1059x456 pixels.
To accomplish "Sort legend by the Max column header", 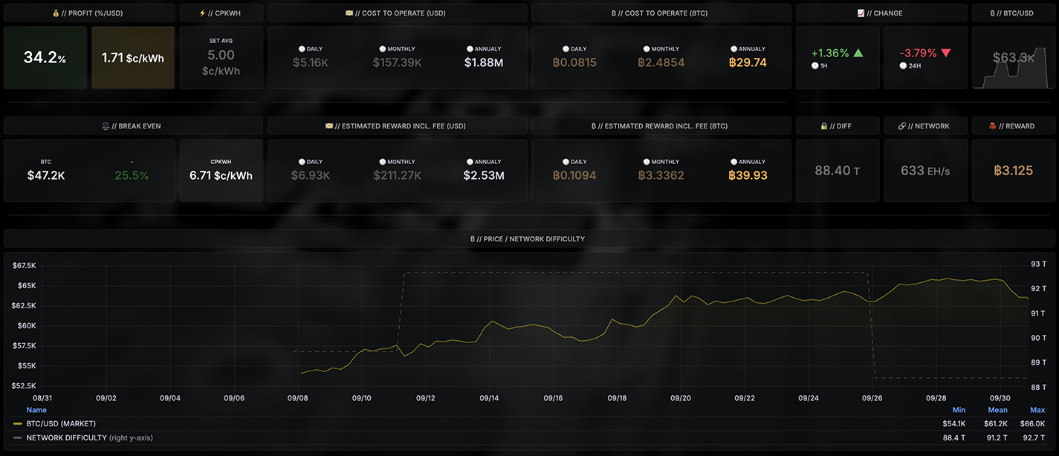I will tap(1037, 410).
